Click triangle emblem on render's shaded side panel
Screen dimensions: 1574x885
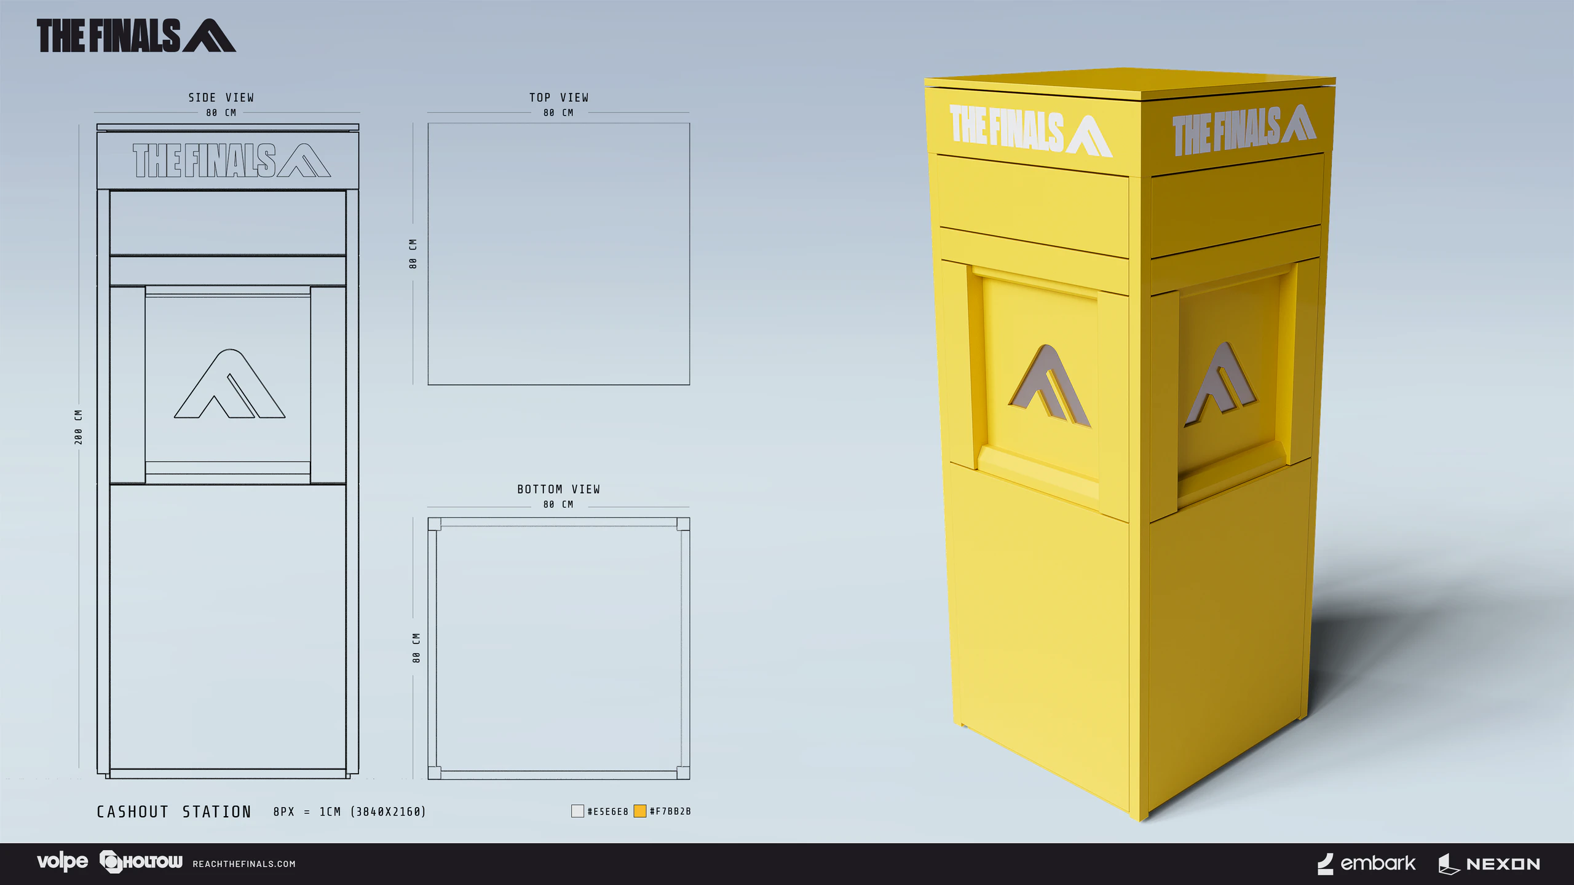tap(1221, 384)
